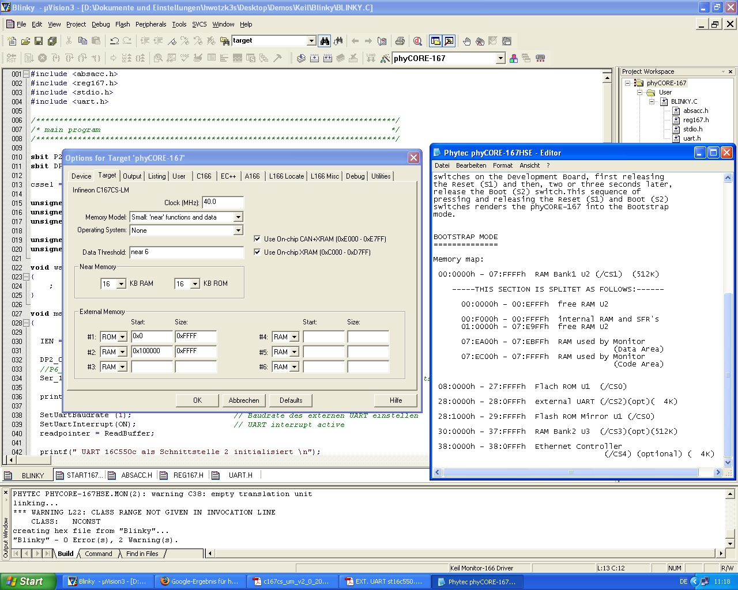Viewport: 738px width, 590px height.
Task: Click the Defaults button
Action: pos(291,400)
